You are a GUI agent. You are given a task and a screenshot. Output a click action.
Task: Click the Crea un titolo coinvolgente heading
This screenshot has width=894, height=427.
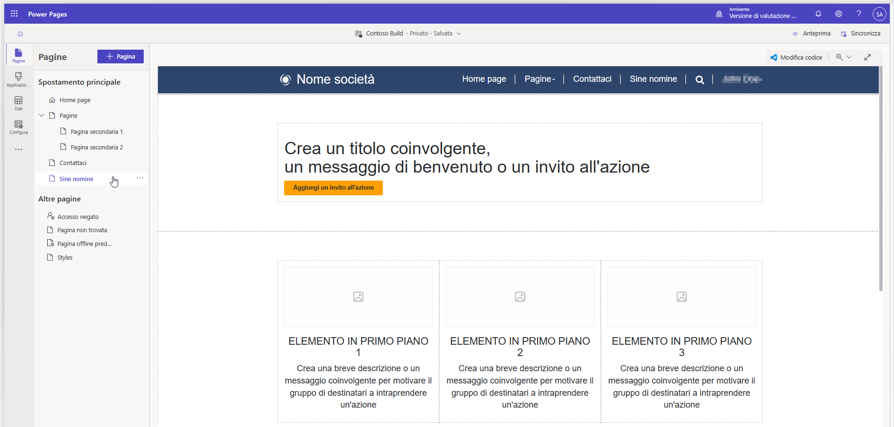[467, 157]
